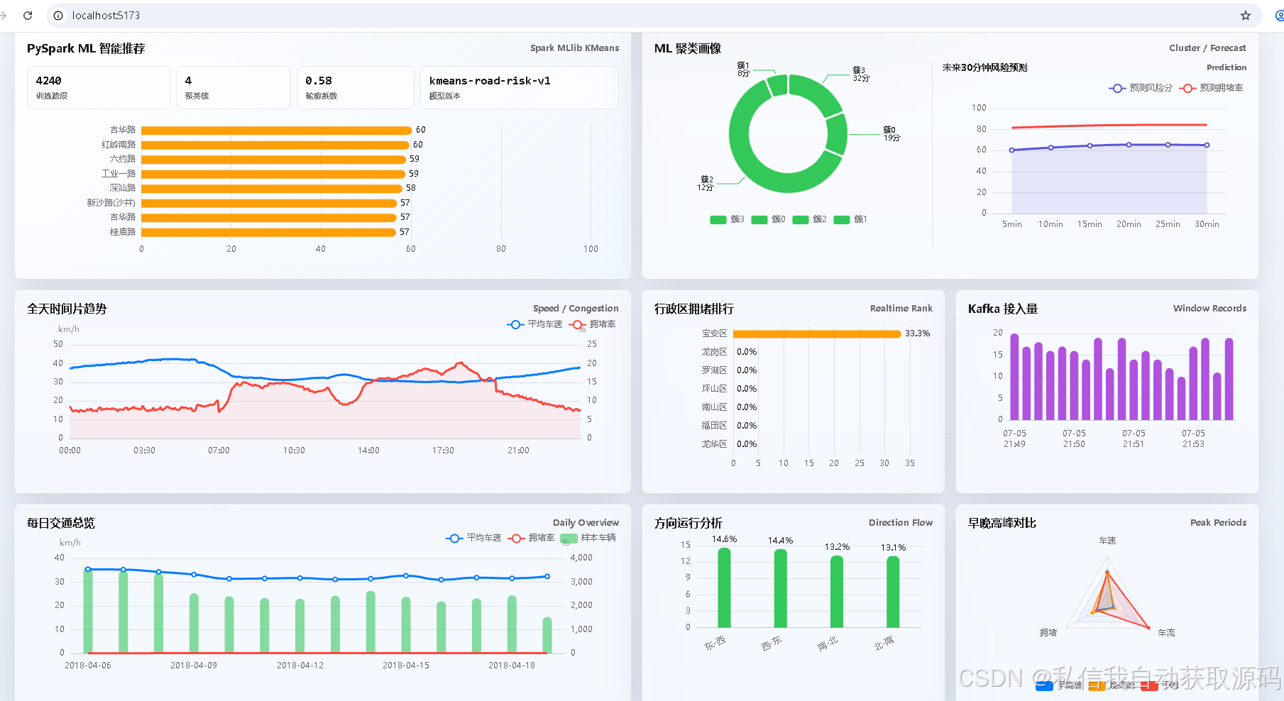Toggle 拥堵率 legend in 每日交通总览
This screenshot has width=1284, height=701.
tap(532, 538)
